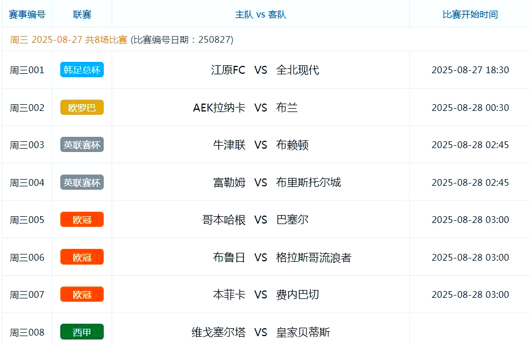Click the match code 周三001
The height and width of the screenshot is (344, 530).
coord(26,70)
